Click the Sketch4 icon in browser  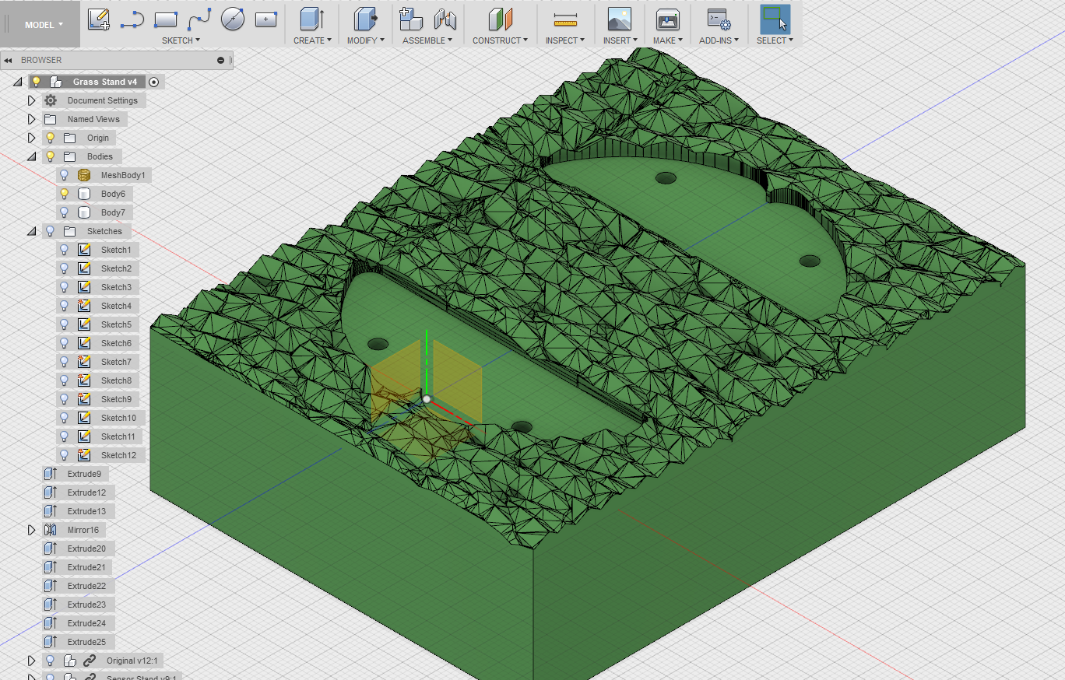tap(84, 306)
